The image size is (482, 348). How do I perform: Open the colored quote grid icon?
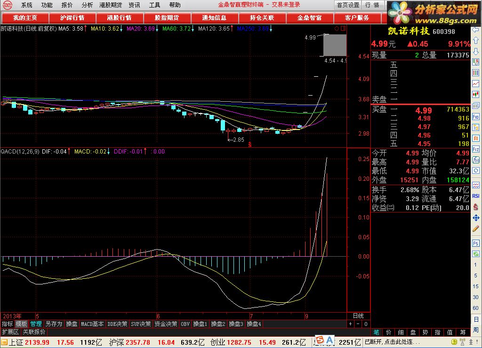(475, 73)
